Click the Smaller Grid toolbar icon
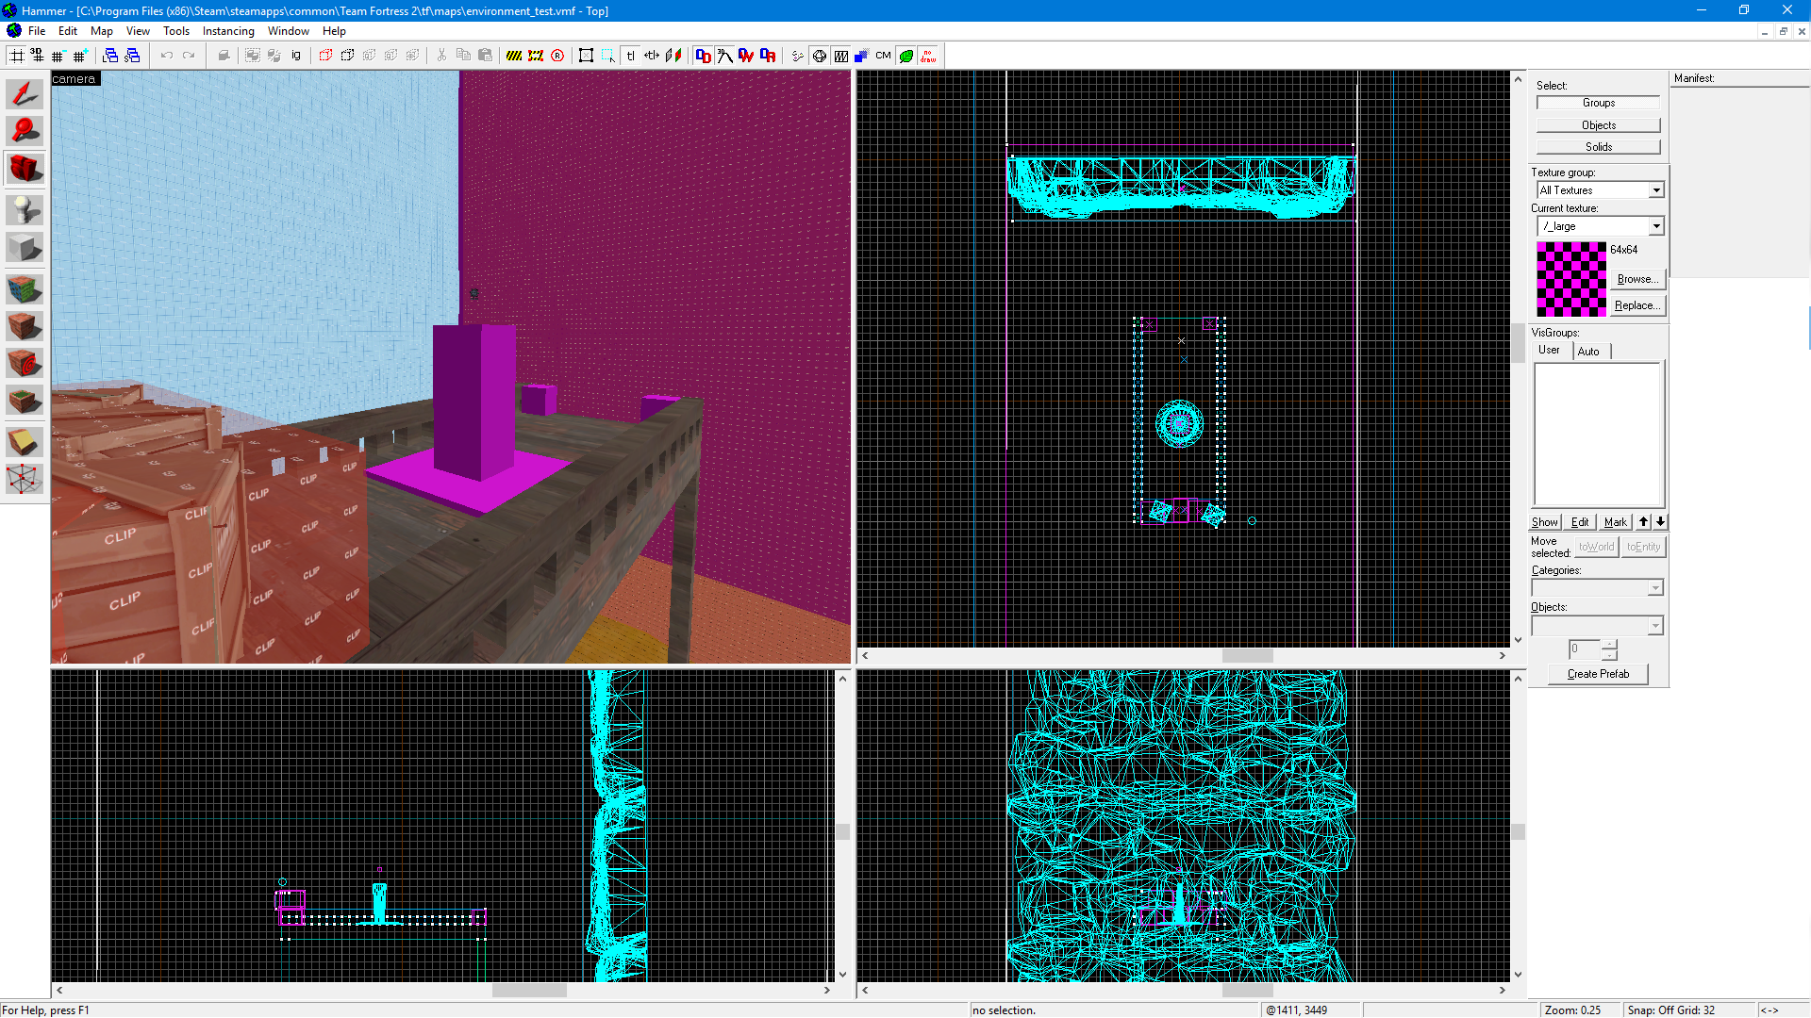Image resolution: width=1811 pixels, height=1018 pixels. tap(58, 56)
